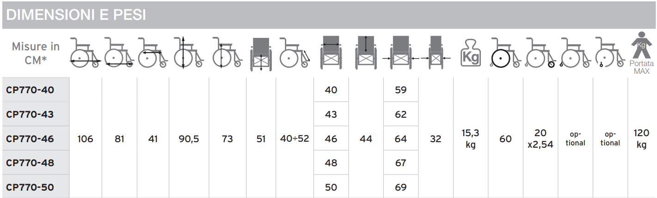Select the CP770-40 model row
657x198 pixels.
tap(31, 90)
